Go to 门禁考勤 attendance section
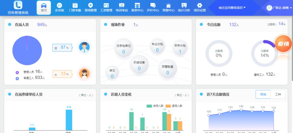This screenshot has width=293, height=133. [x=75, y=8]
